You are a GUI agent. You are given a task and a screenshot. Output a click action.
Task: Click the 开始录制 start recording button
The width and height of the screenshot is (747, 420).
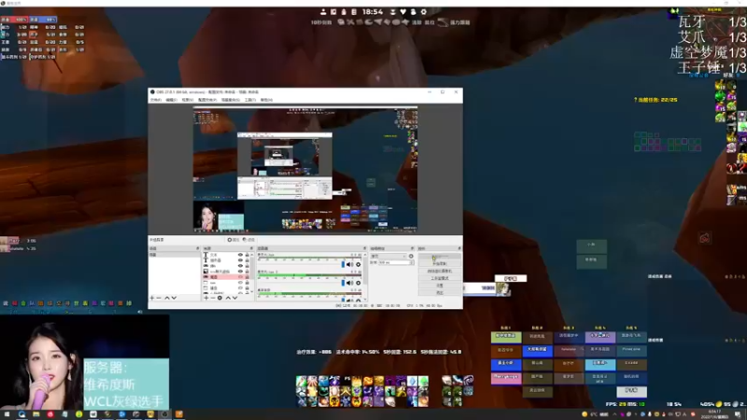440,263
